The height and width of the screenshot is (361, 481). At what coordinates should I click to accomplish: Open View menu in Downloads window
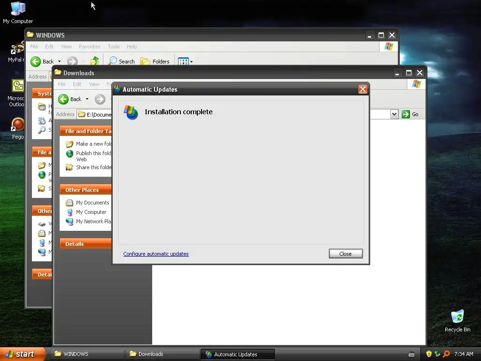click(94, 84)
